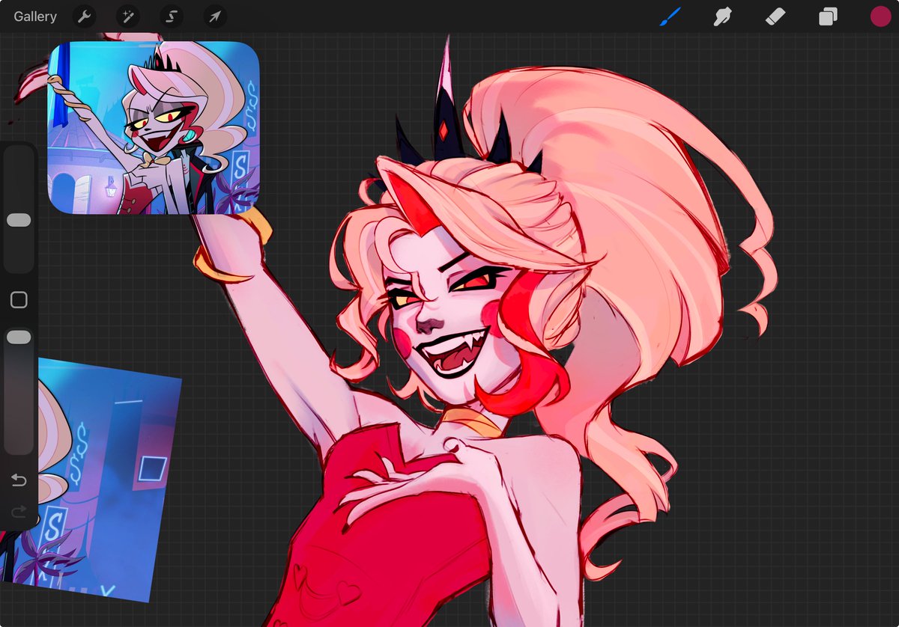Tap the square modify button in sidebar
Image resolution: width=899 pixels, height=627 pixels.
pyautogui.click(x=19, y=300)
